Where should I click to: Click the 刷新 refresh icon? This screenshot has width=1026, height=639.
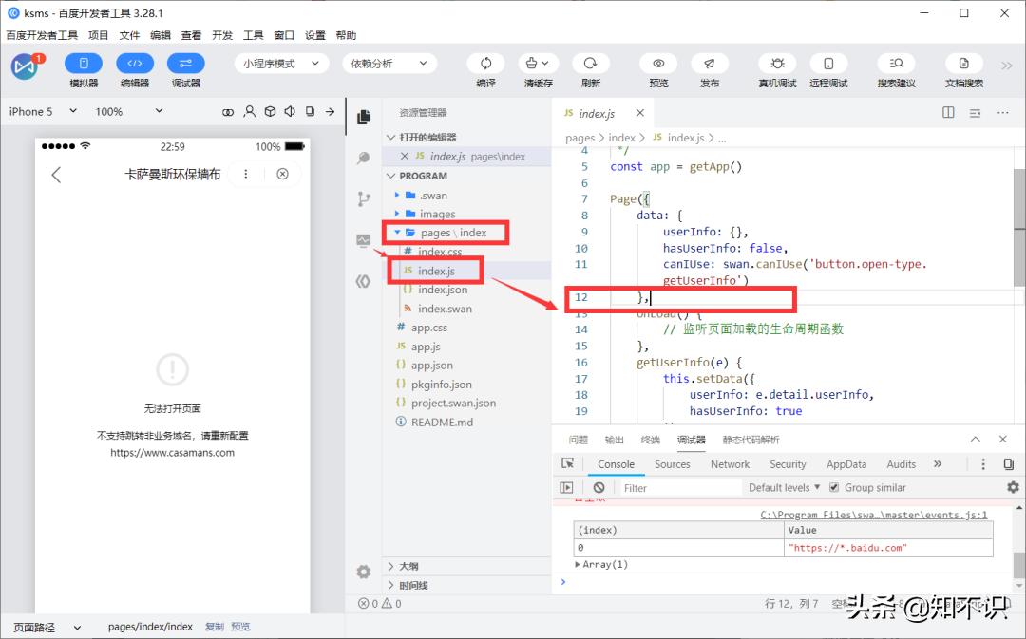(x=590, y=64)
